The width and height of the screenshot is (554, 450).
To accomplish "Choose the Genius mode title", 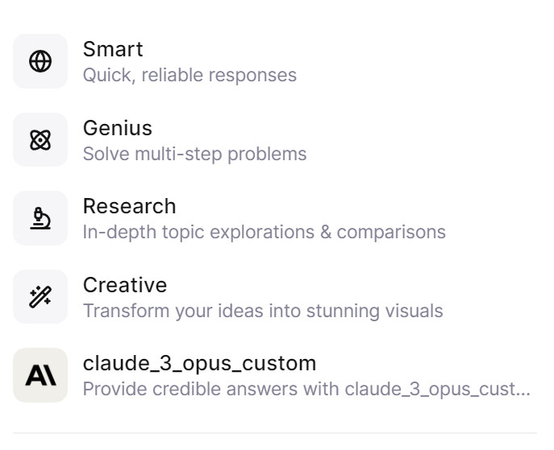I will pyautogui.click(x=118, y=128).
